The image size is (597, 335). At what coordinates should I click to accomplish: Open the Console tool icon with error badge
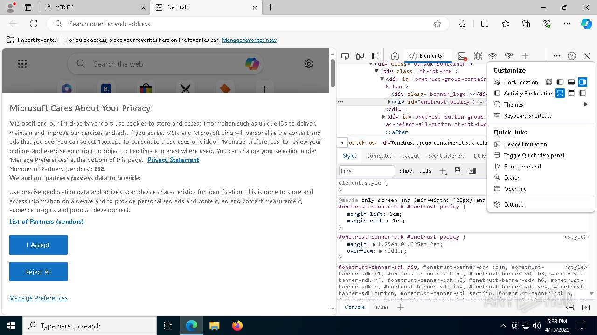tap(462, 56)
